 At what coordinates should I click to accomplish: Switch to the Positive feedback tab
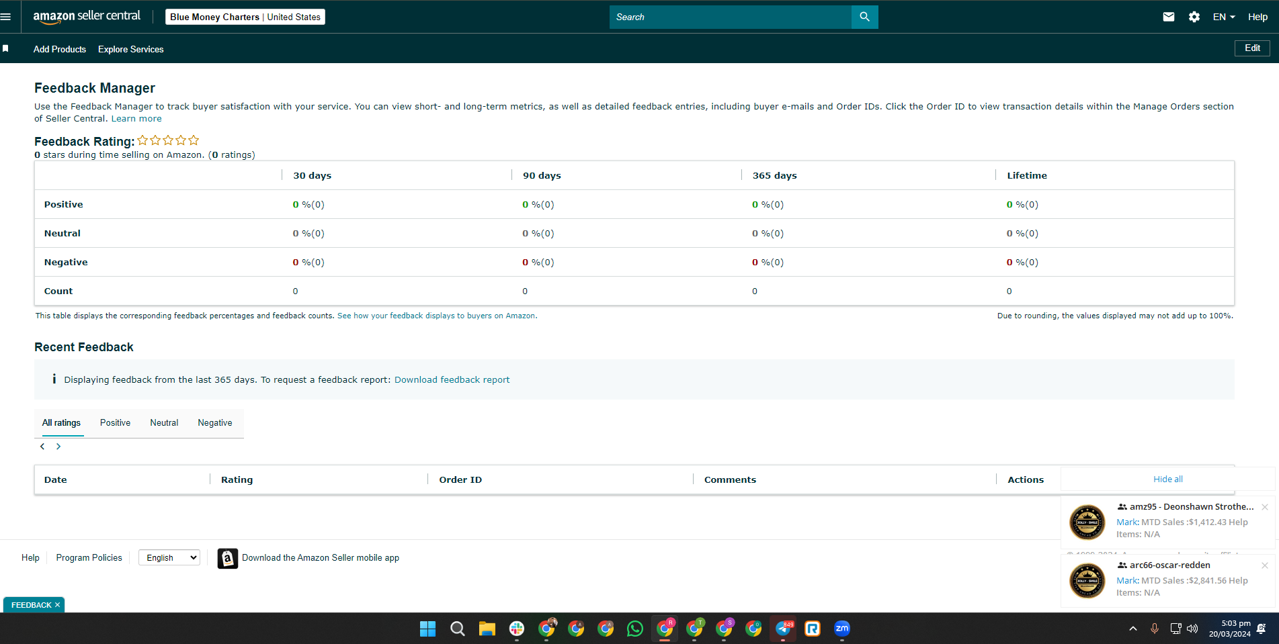pos(115,423)
